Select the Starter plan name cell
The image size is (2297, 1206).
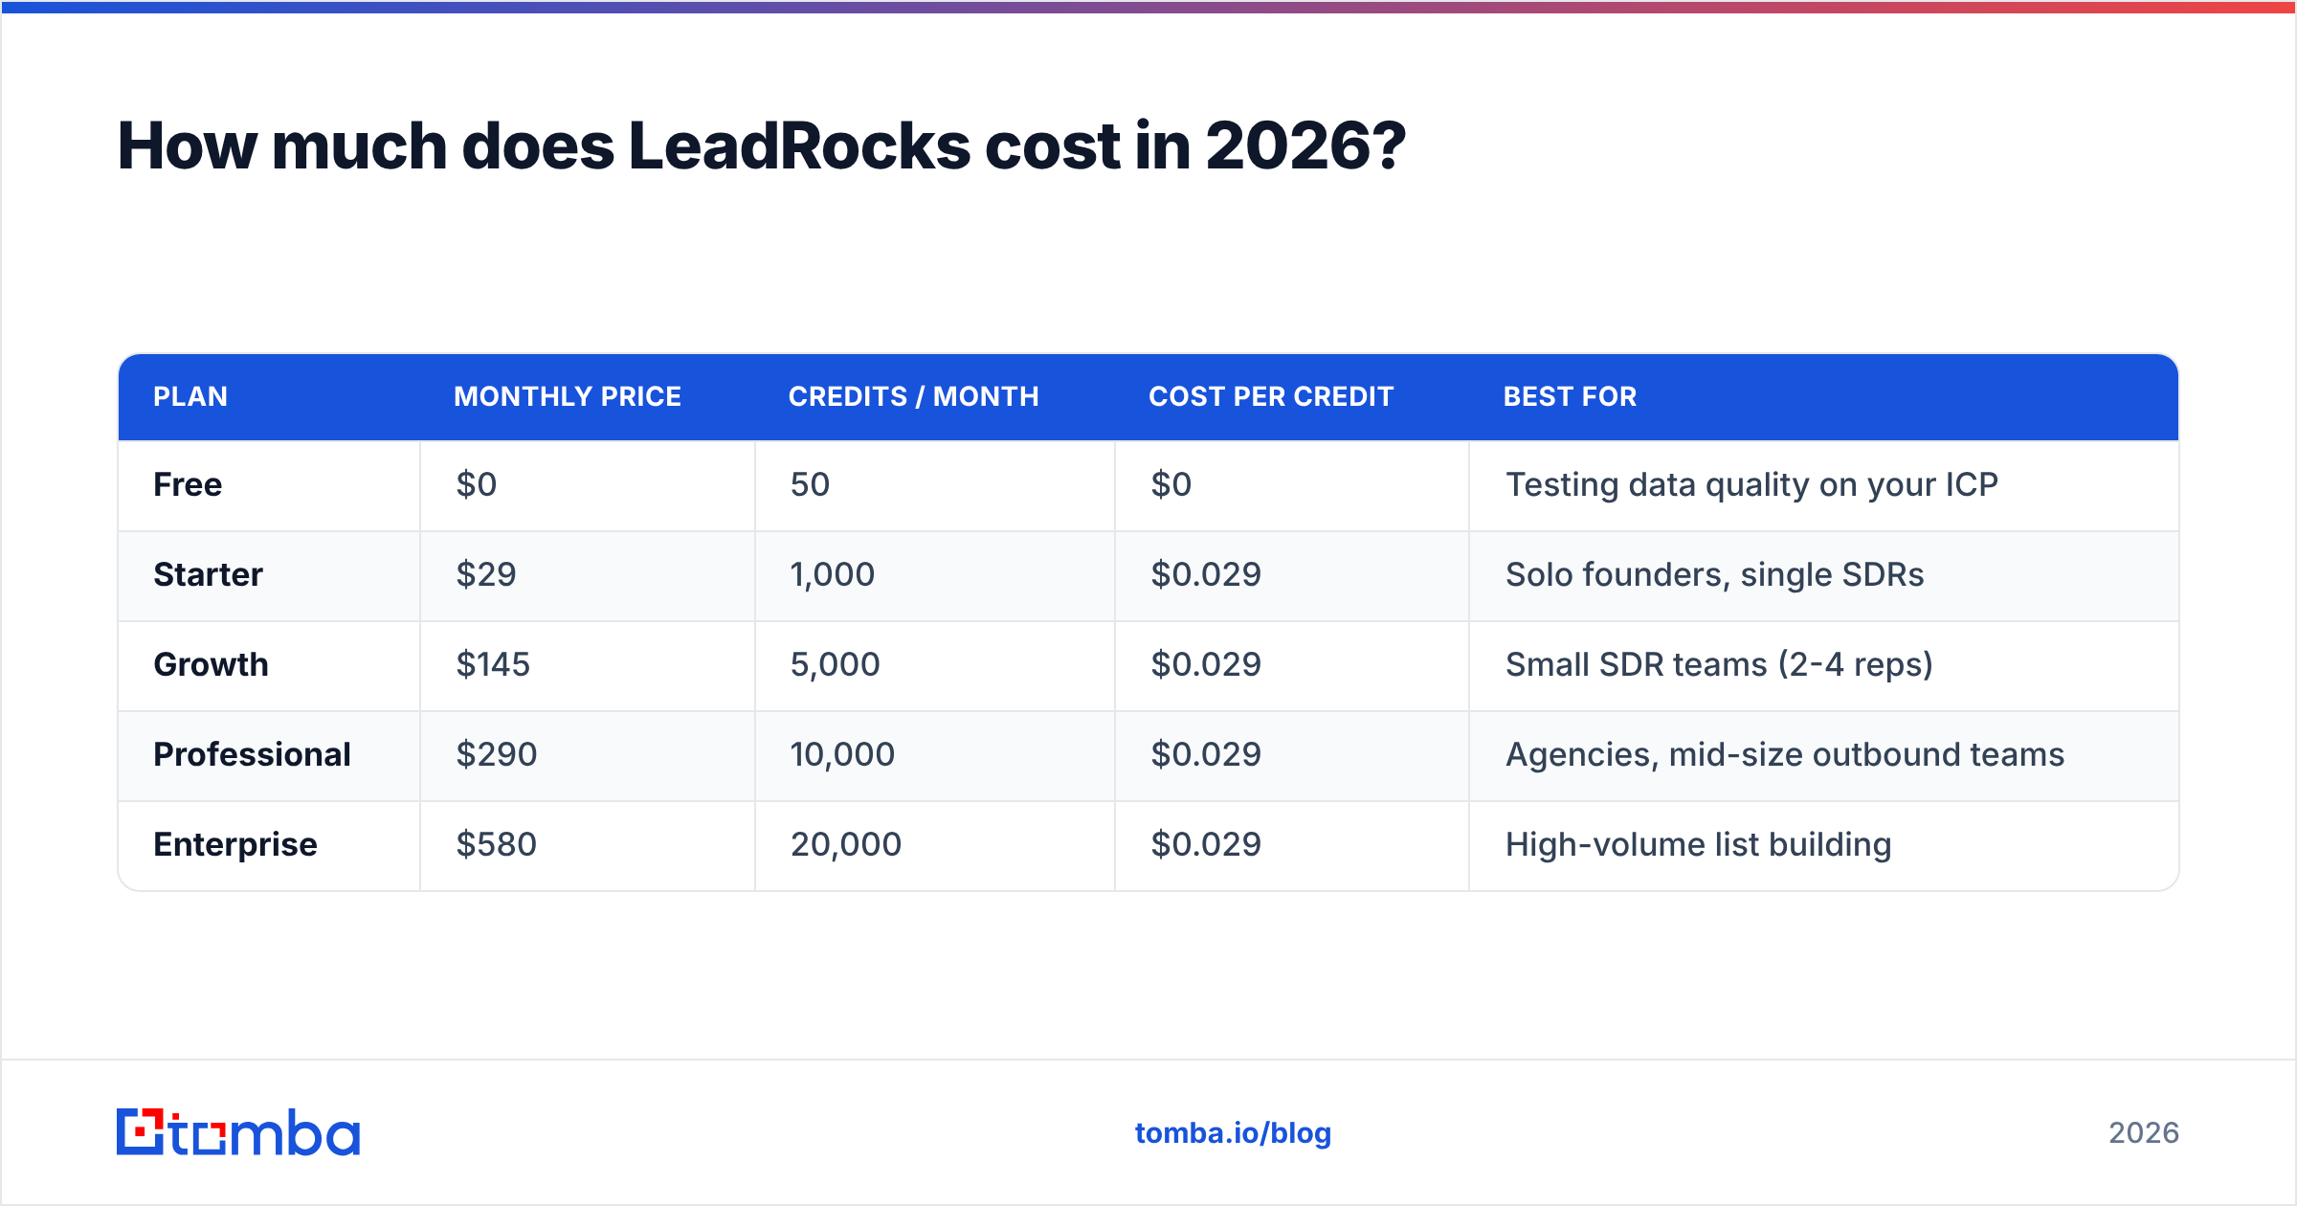click(269, 575)
